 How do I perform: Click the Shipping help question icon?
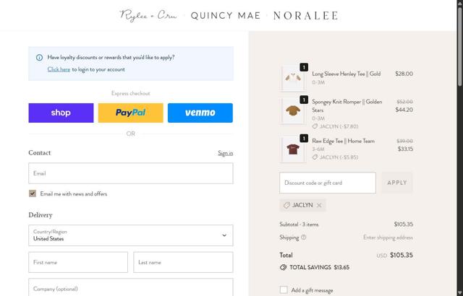(304, 237)
